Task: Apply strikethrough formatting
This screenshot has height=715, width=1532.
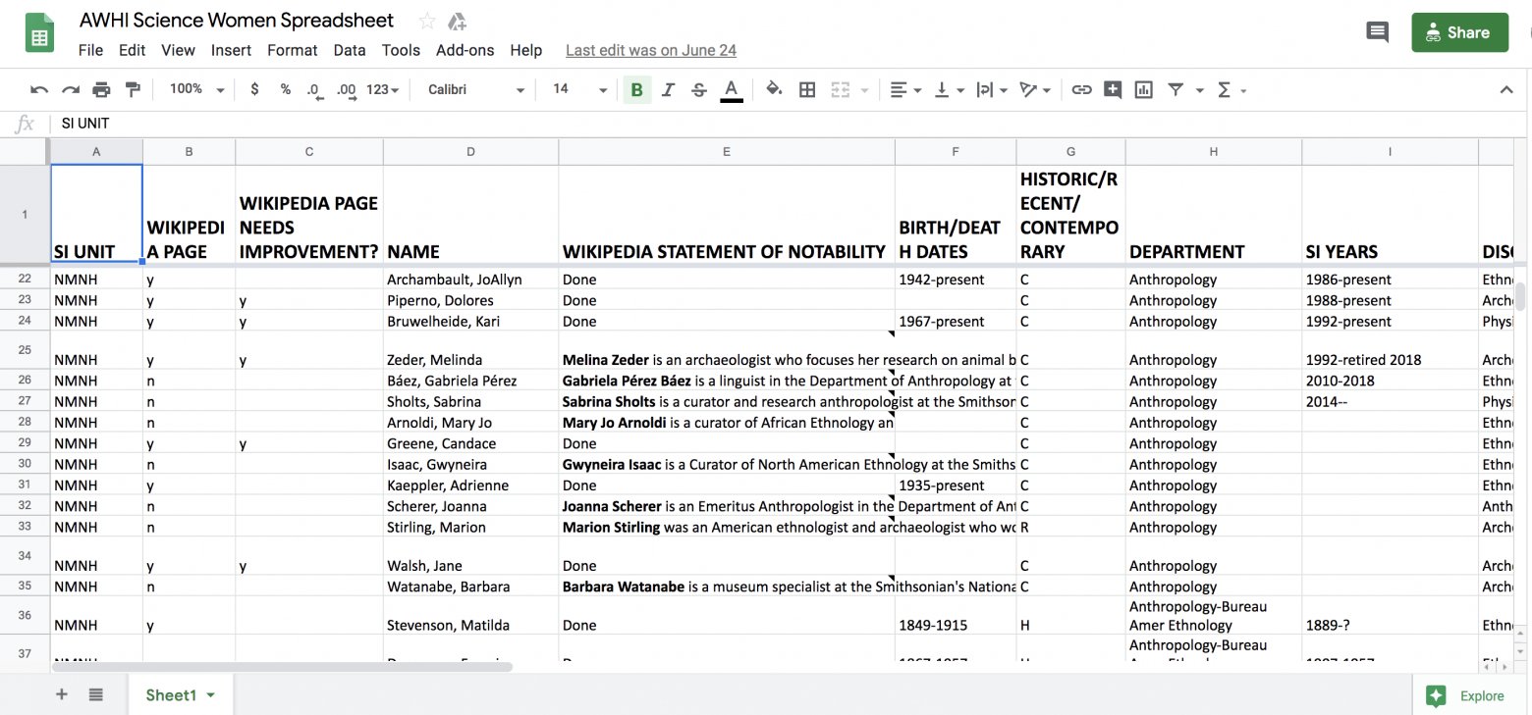Action: tap(699, 89)
